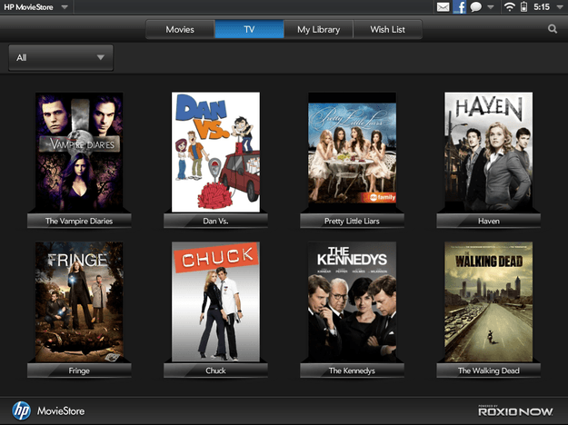This screenshot has height=425, width=568.
Task: Tap the MovieStore footer text
Action: (x=61, y=411)
